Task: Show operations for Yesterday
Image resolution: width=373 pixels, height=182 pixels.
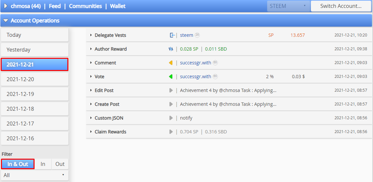Action: (35, 50)
